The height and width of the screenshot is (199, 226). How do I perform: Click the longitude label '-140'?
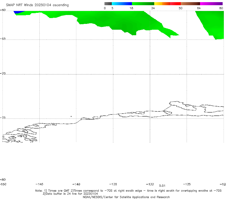click(x=76, y=184)
